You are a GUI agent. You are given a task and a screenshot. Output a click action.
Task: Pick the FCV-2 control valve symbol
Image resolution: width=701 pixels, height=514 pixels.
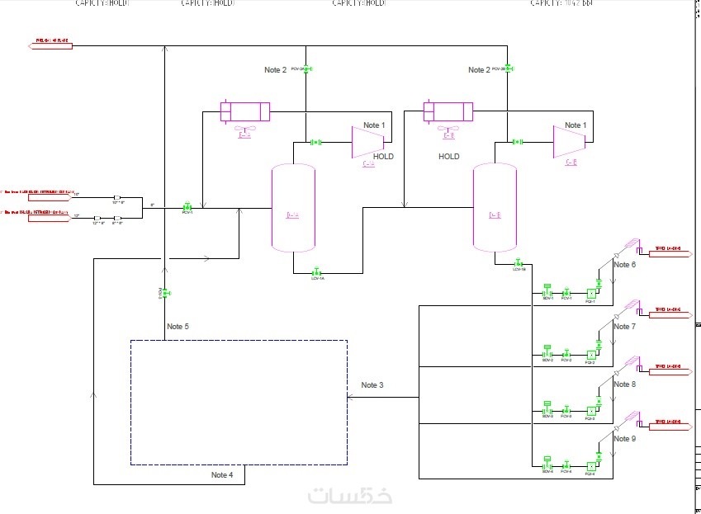(x=566, y=354)
